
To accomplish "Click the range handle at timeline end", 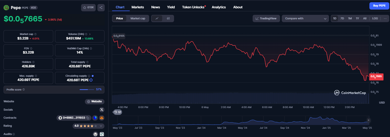I will tap(368, 120).
